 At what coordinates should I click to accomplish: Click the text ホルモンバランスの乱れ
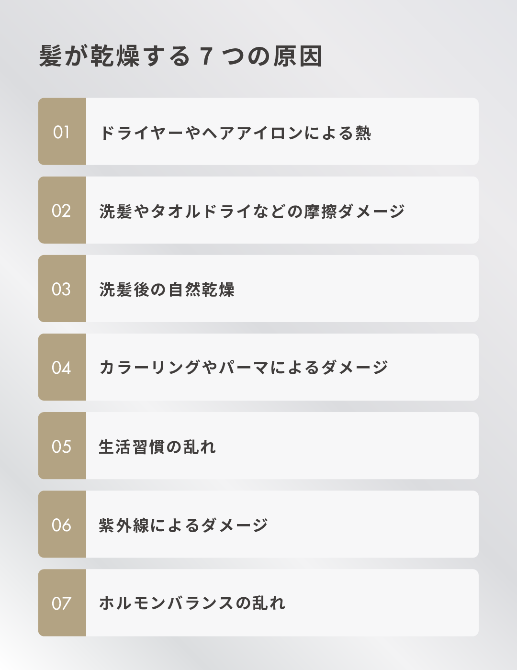coord(191,603)
